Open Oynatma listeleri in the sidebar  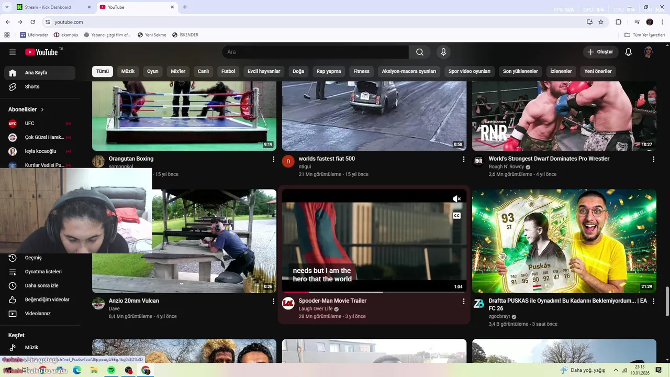[x=40, y=272]
